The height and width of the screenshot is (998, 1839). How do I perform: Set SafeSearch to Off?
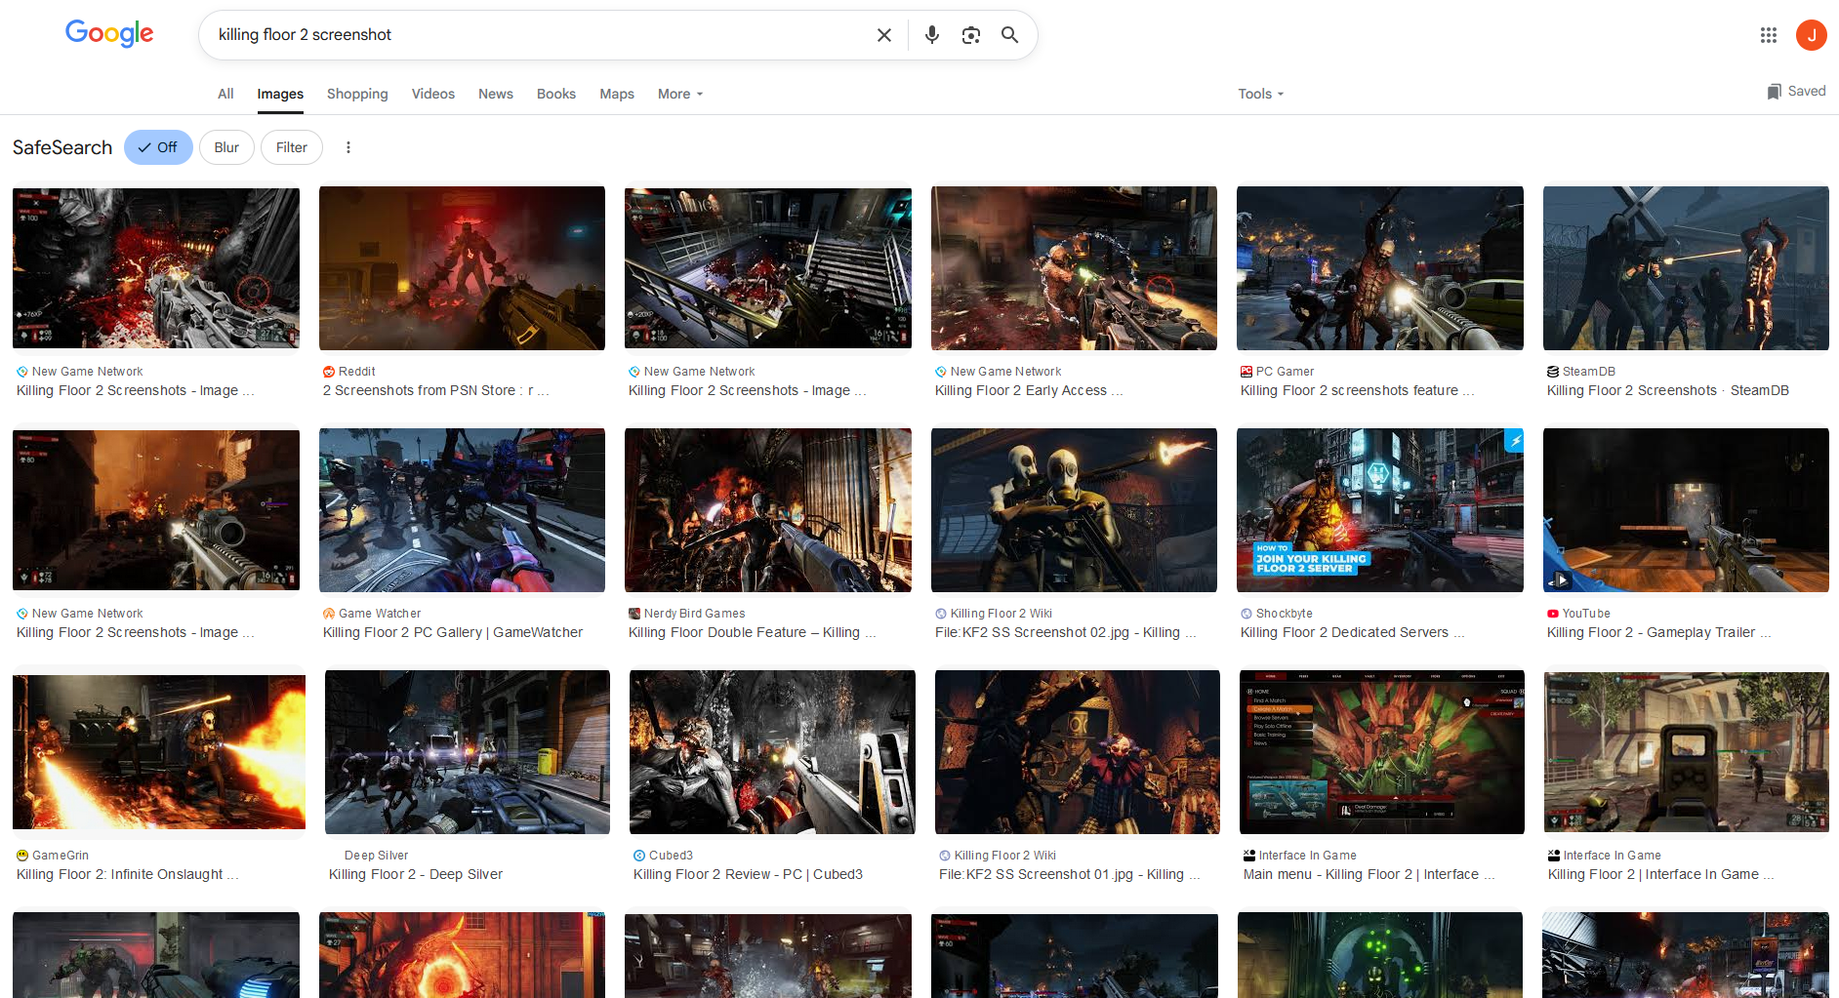[x=158, y=147]
